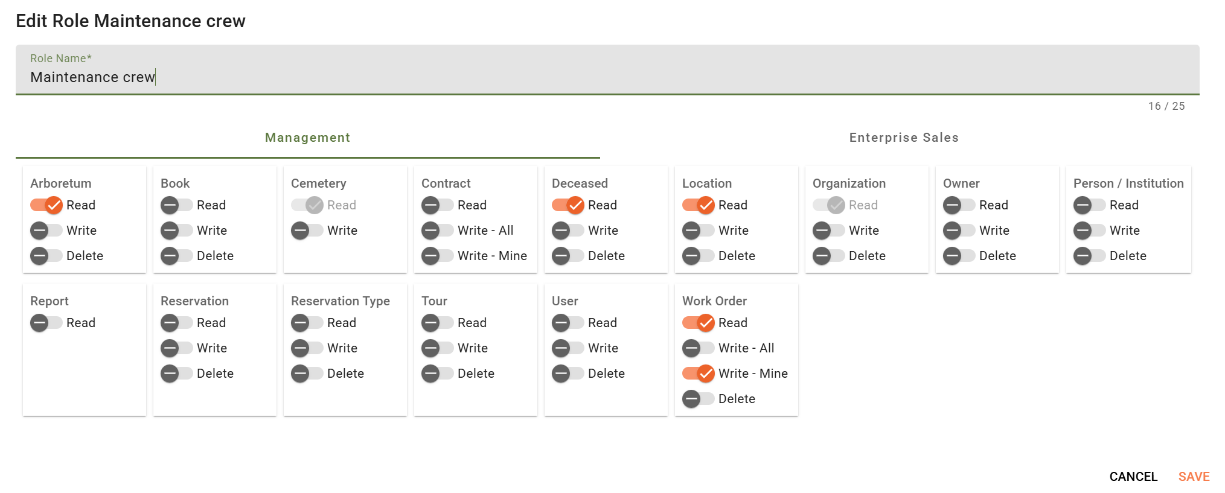The image size is (1225, 493).
Task: Enable Work Order Delete permission
Action: click(699, 399)
